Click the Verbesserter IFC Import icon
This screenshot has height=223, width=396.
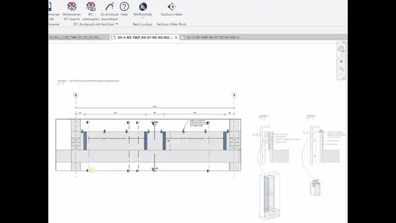point(72,7)
